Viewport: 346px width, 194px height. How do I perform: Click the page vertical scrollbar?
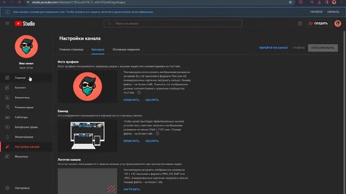[344, 112]
